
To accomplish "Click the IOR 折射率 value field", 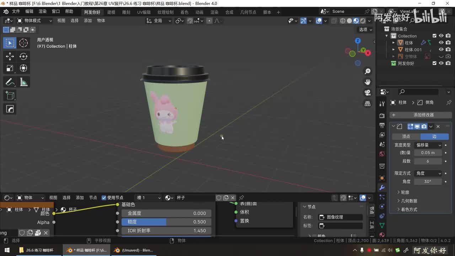I will [x=166, y=231].
